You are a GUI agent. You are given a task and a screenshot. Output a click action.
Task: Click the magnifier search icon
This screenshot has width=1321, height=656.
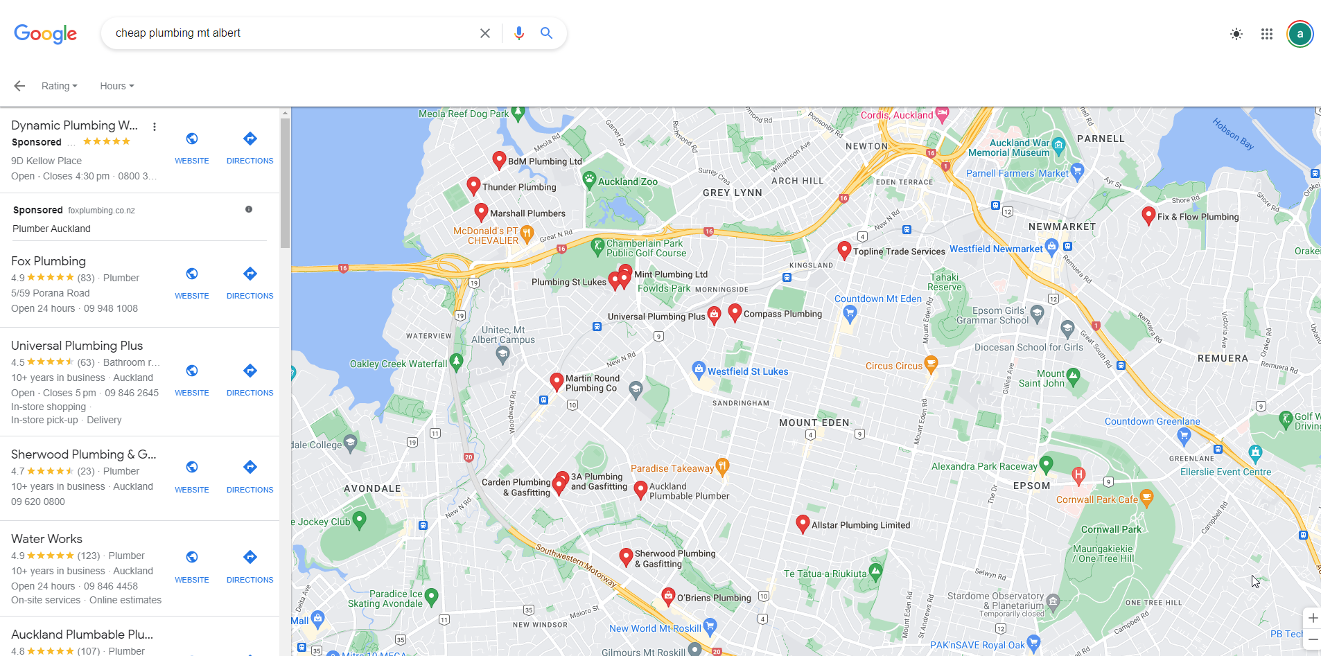pos(546,33)
